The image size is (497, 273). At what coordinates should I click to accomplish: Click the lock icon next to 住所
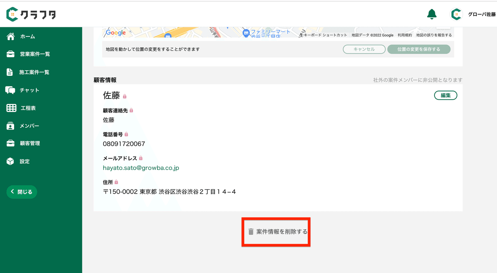pyautogui.click(x=116, y=182)
